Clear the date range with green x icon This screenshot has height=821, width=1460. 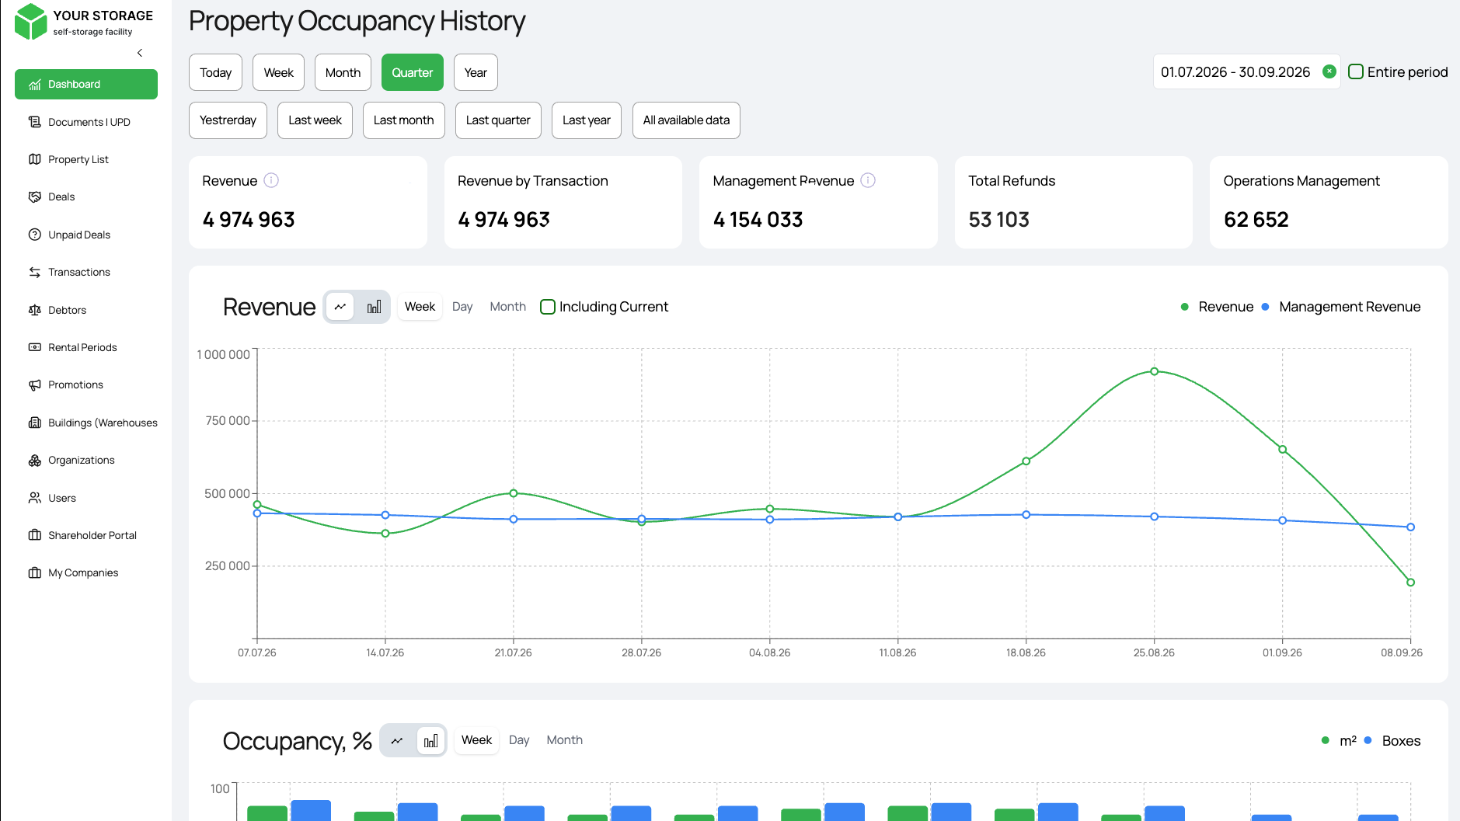click(1329, 71)
